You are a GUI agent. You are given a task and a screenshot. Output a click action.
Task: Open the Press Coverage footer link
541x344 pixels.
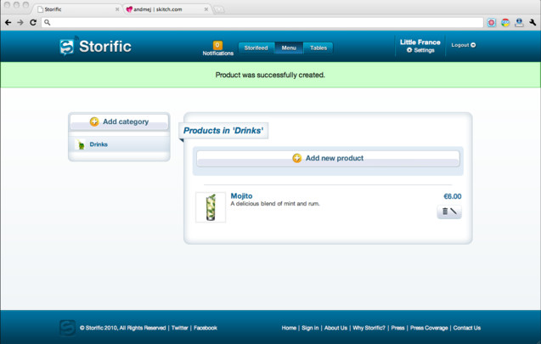point(429,328)
